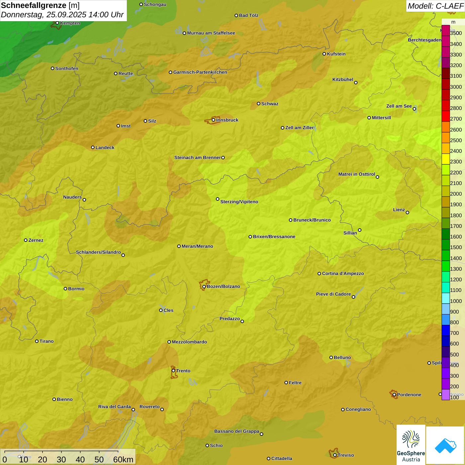Click the dark blue legend swatch between 600 and 700
The width and height of the screenshot is (465, 465).
click(x=446, y=341)
